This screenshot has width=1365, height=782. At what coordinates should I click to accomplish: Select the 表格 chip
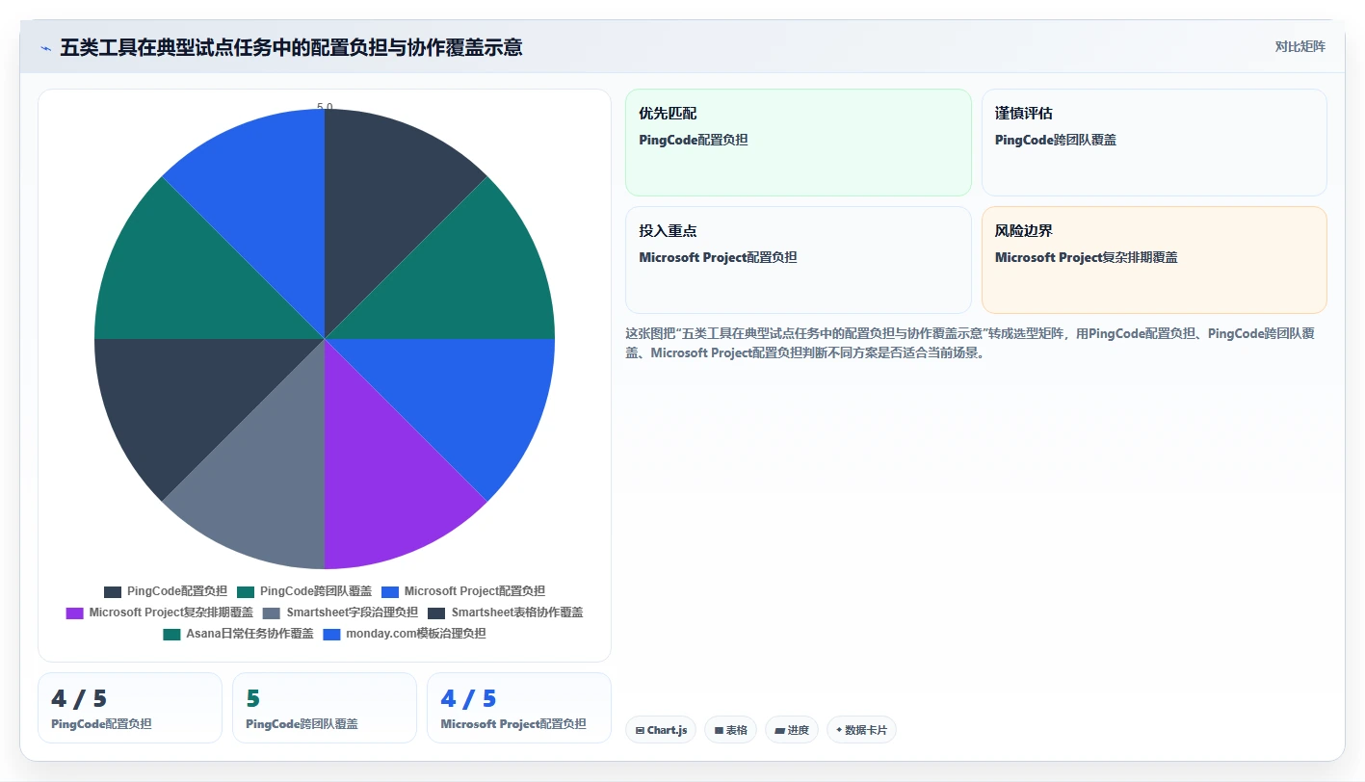click(731, 730)
